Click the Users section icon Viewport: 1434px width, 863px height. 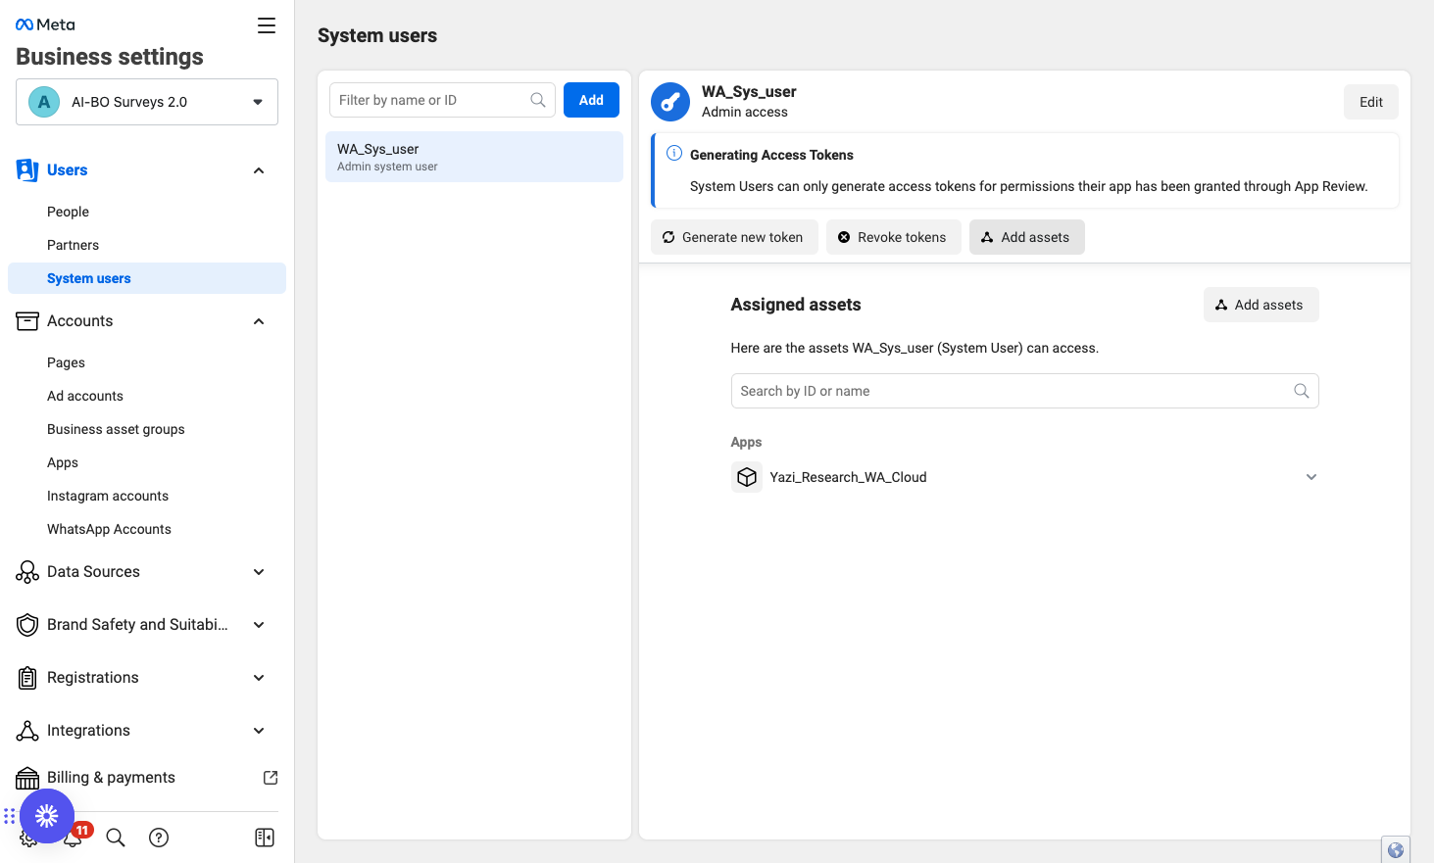pyautogui.click(x=27, y=170)
